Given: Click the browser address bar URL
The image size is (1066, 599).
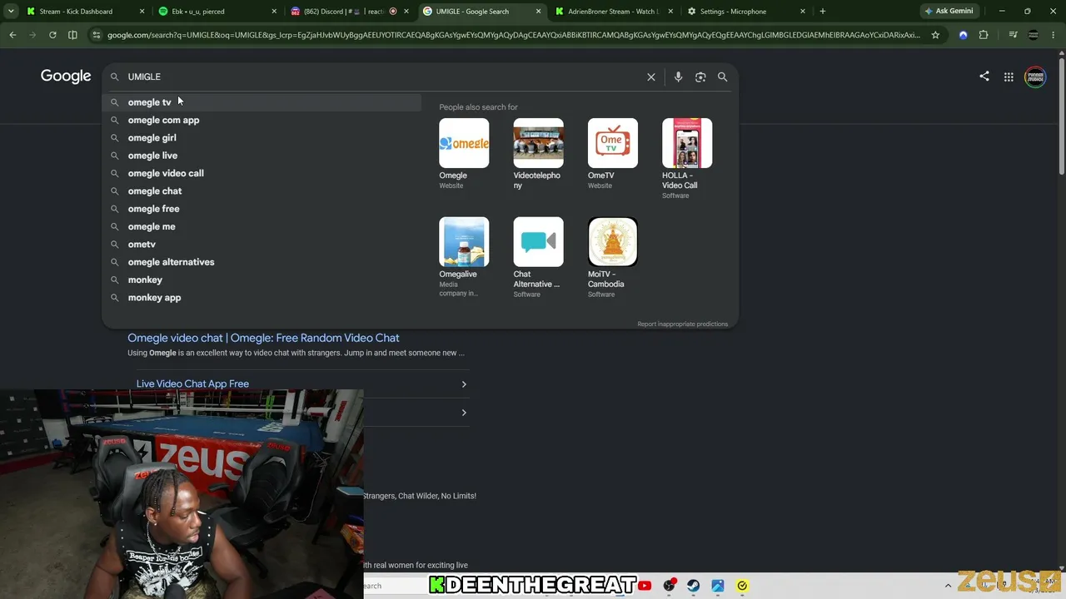Looking at the screenshot, I should point(513,35).
